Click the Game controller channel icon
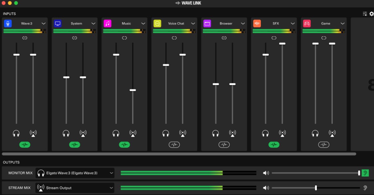374x195 pixels. pyautogui.click(x=307, y=24)
